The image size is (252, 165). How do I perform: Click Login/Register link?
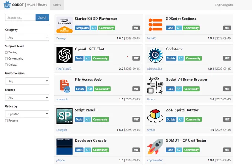point(224,5)
